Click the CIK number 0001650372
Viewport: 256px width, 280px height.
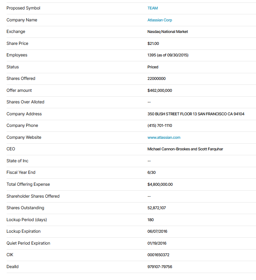click(x=158, y=255)
